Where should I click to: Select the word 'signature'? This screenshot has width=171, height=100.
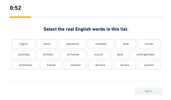(73, 44)
